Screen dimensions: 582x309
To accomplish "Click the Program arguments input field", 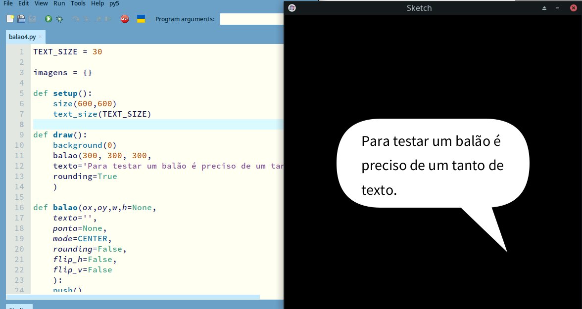I will click(251, 19).
